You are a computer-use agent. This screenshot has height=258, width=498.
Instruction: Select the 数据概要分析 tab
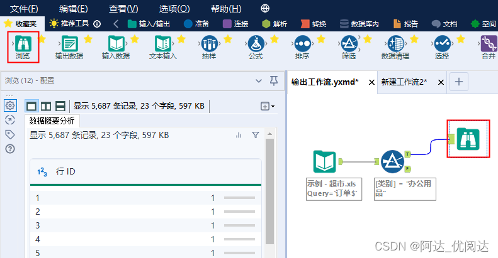52,121
